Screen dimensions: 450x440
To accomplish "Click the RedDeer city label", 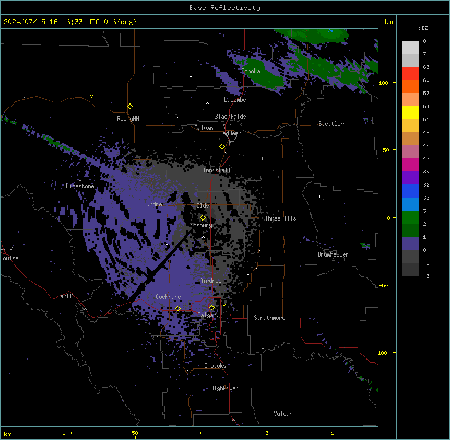I will [230, 133].
